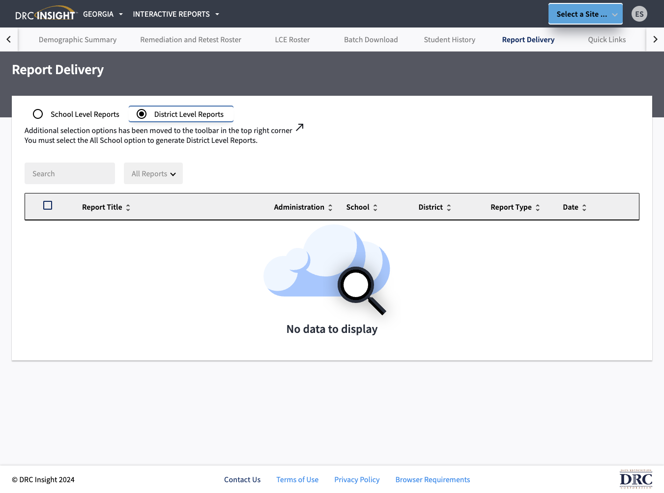
Task: Switch to Student History tab
Action: (450, 40)
